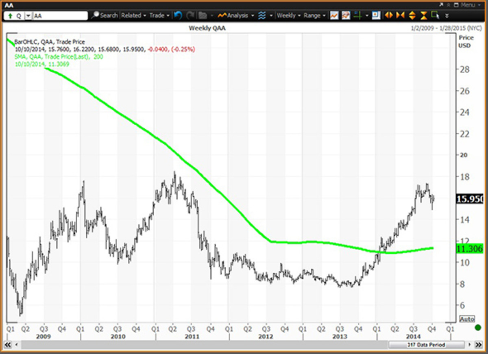Click the vertical expand arrows icon

(412, 15)
